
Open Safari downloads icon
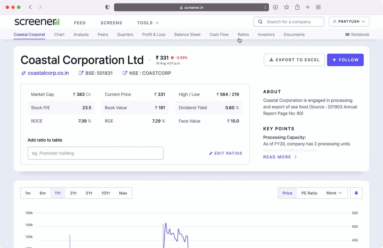(275, 7)
